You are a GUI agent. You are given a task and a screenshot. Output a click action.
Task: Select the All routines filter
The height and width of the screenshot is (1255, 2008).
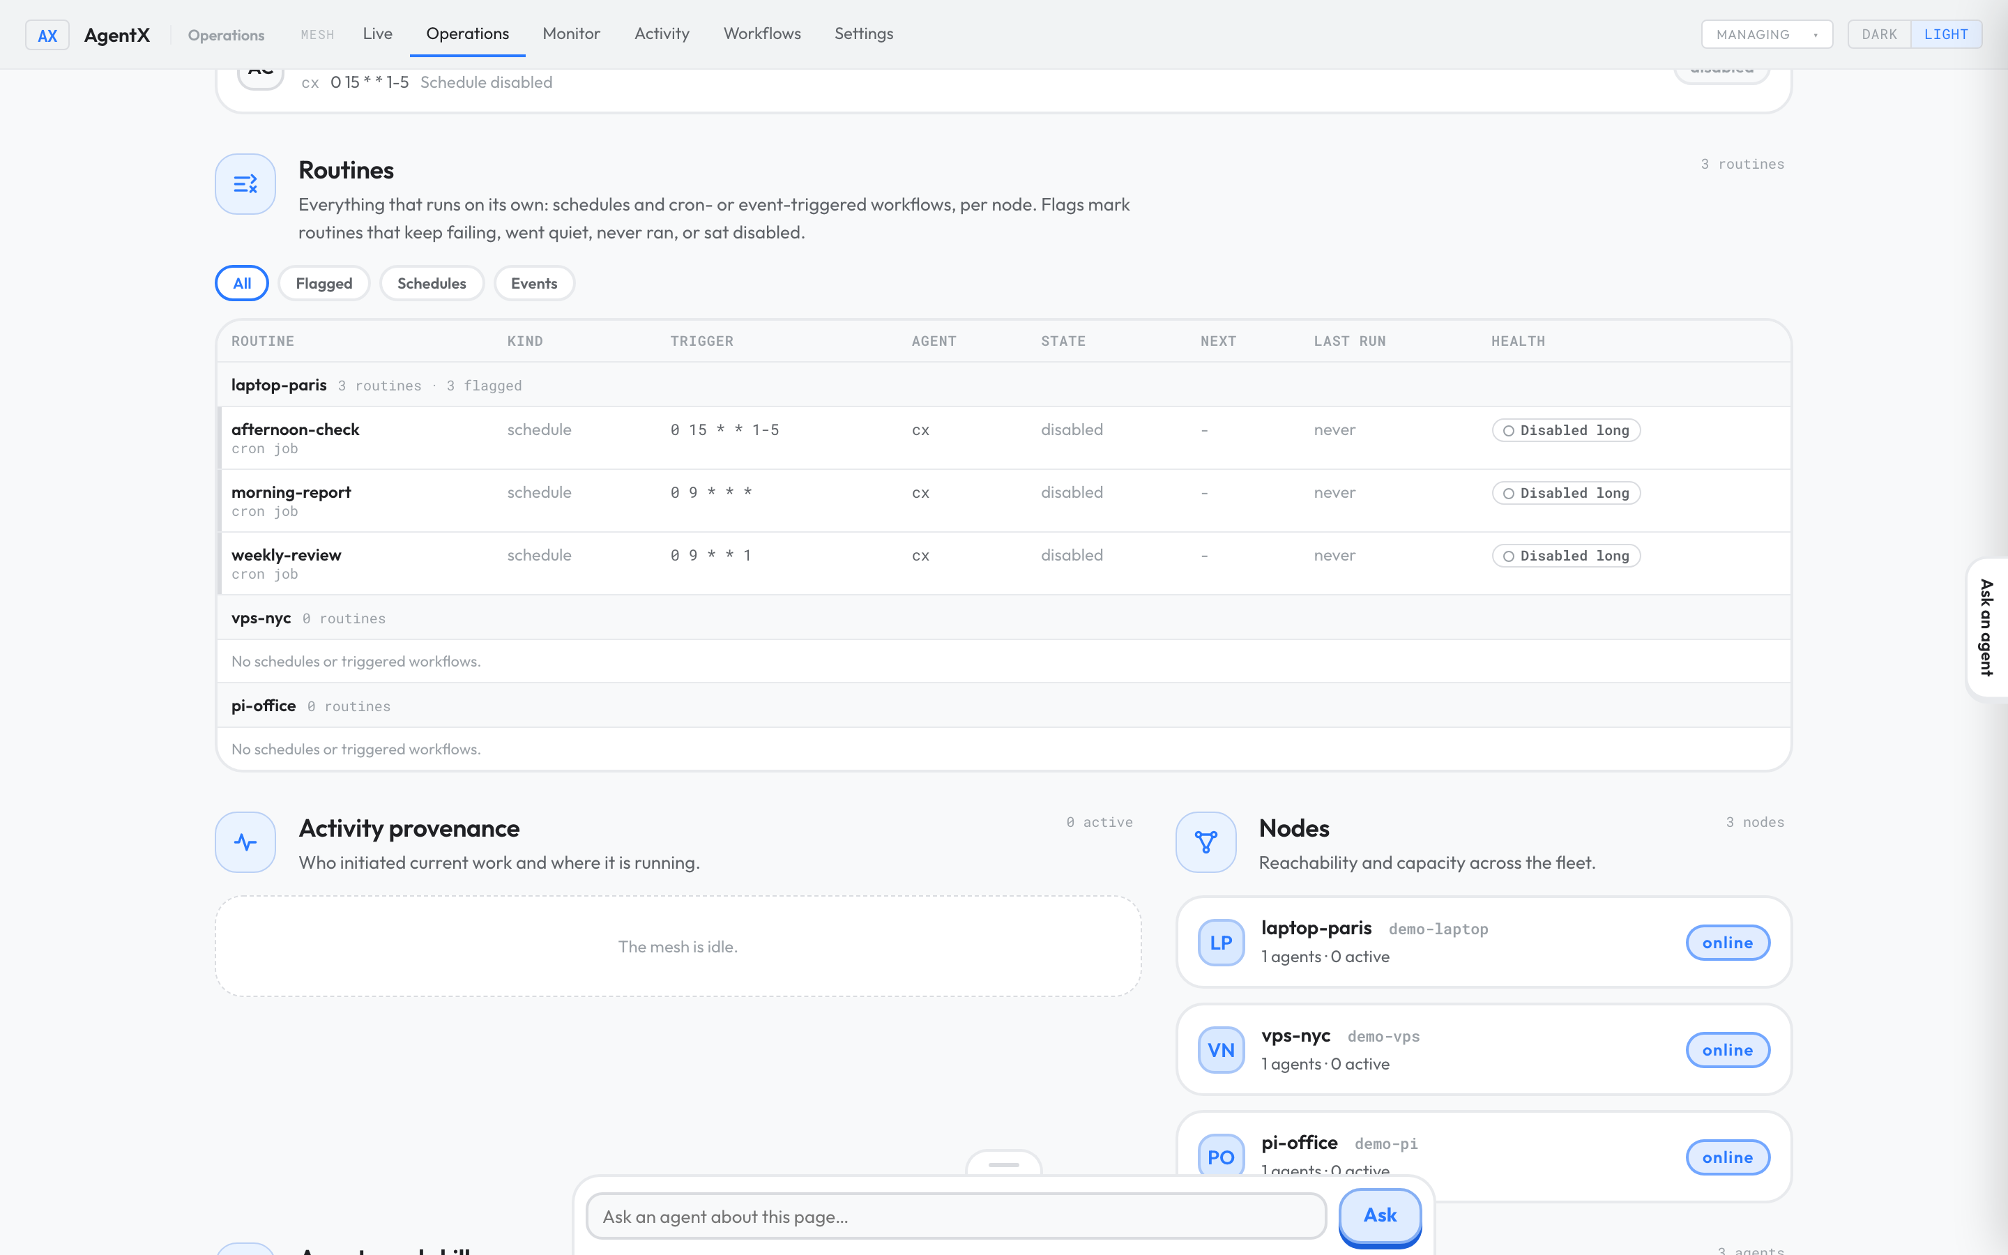(x=241, y=283)
